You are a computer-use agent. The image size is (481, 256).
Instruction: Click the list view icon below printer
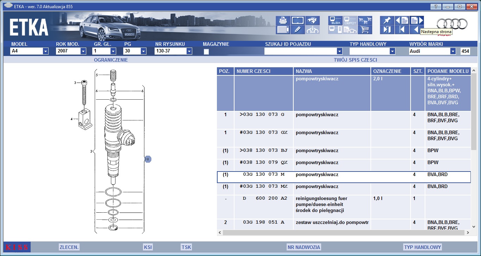pyautogui.click(x=283, y=30)
